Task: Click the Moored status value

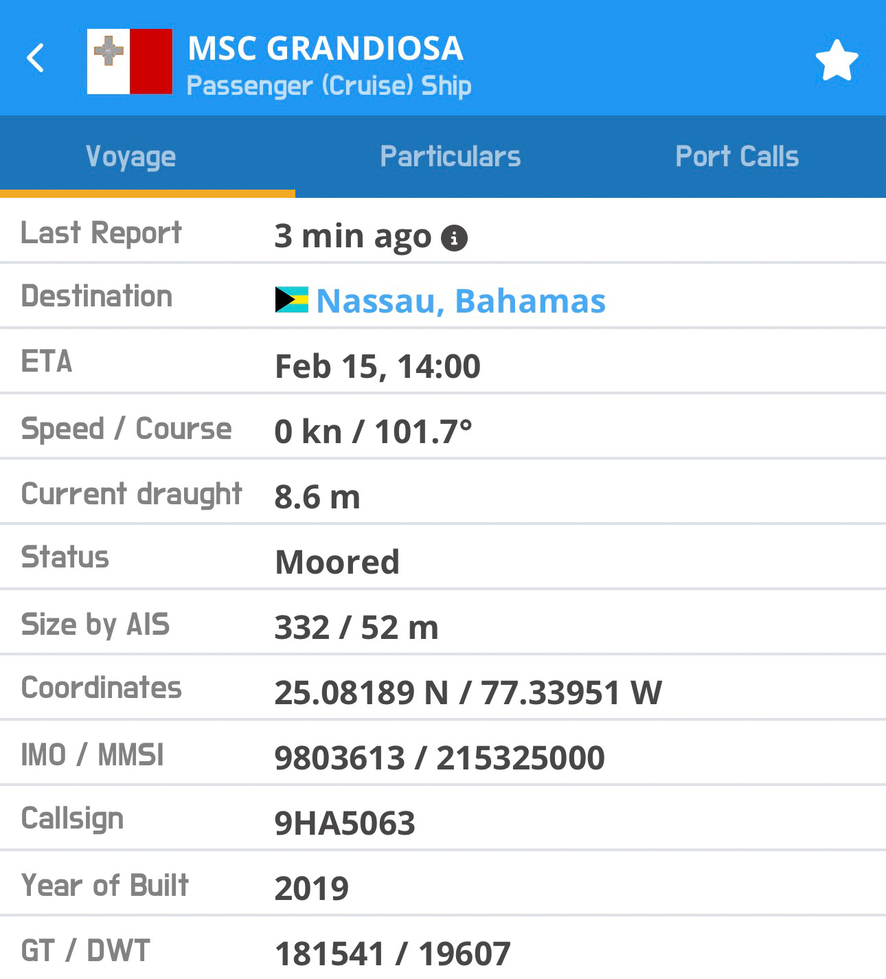Action: tap(337, 562)
